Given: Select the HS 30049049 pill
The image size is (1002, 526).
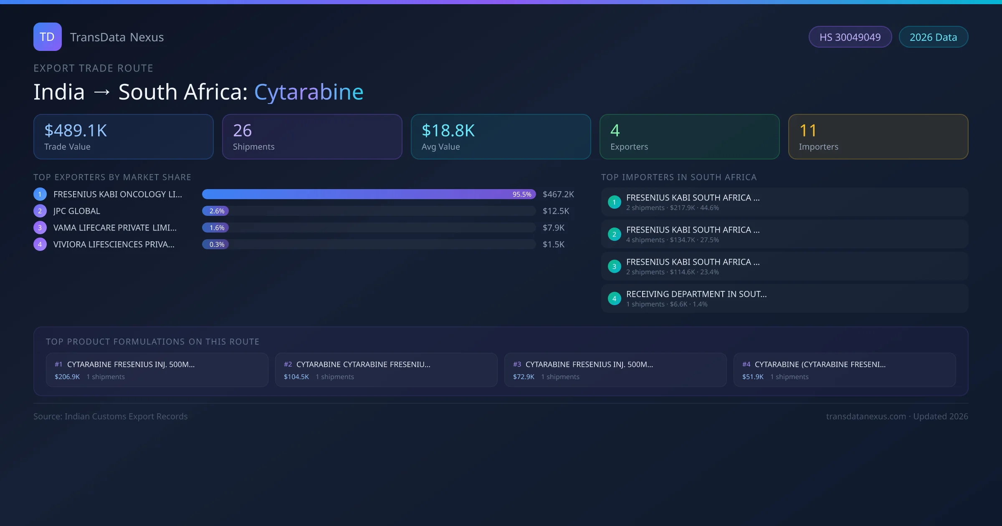Looking at the screenshot, I should coord(850,37).
